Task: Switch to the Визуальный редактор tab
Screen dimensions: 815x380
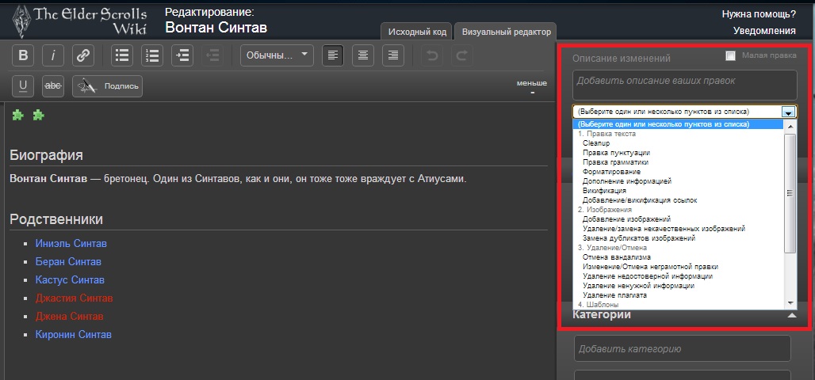Action: click(x=507, y=32)
